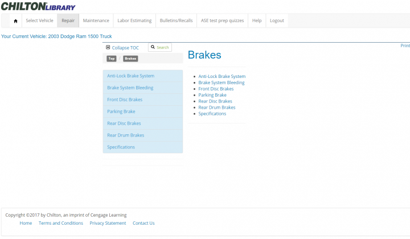This screenshot has height=239, width=410.
Task: Open Bulletins/Recalls tab
Action: pos(176,20)
